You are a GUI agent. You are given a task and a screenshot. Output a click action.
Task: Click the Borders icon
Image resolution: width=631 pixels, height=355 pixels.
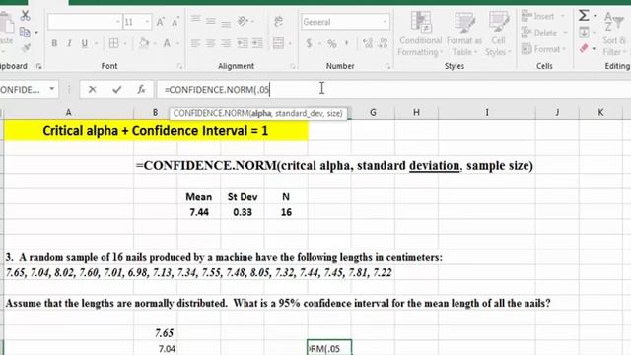pos(114,43)
